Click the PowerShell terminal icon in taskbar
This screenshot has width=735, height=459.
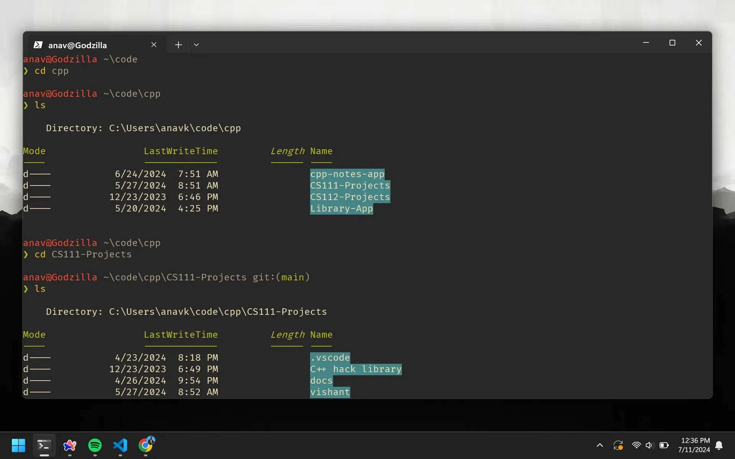44,446
